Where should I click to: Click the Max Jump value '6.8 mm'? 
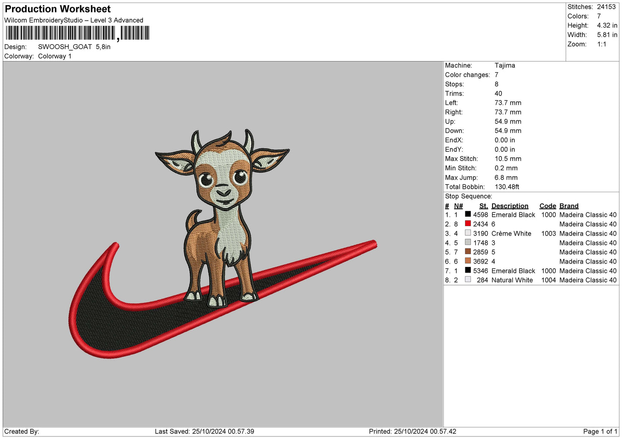(x=506, y=178)
